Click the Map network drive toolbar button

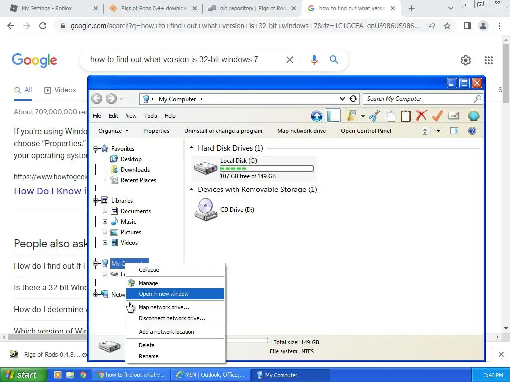pos(301,131)
